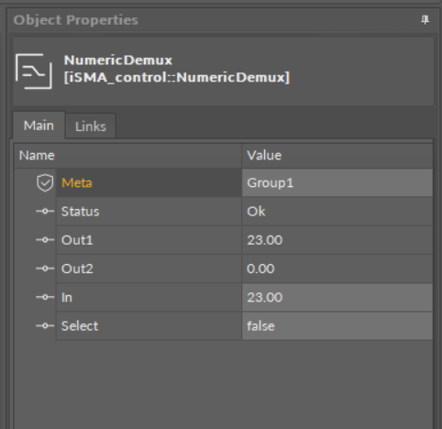Click the slot icon next to Out1
The width and height of the screenshot is (442, 429).
45,240
